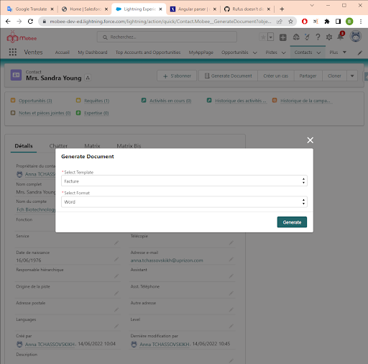Open the Setup gear icon

pyautogui.click(x=329, y=37)
